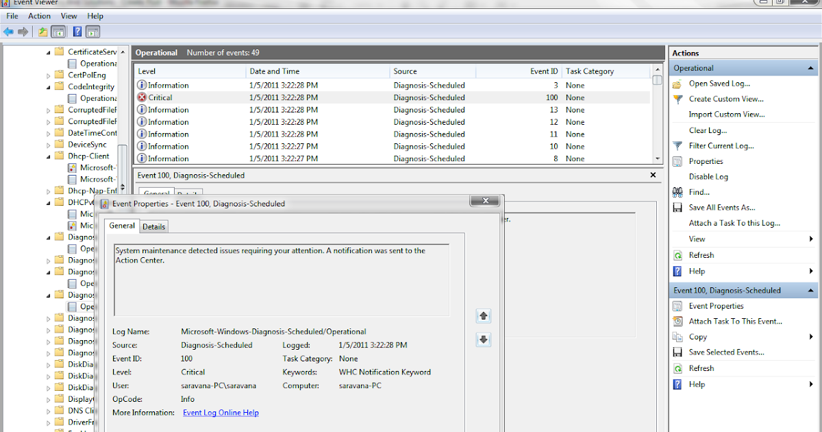Click the Refresh icon in Actions pane
Screen dimensions: 822x432
coord(678,254)
